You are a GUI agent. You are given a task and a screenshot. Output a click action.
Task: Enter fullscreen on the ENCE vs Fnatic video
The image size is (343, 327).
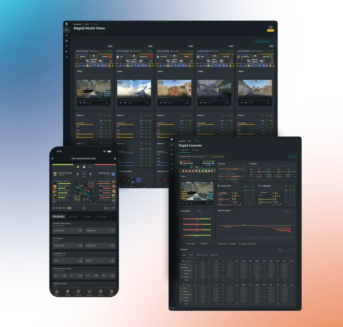107,103
